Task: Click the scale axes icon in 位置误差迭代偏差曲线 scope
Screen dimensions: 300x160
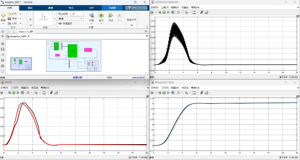Action: click(194, 12)
